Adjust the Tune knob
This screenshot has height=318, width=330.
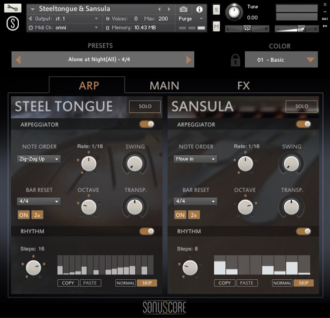click(234, 12)
